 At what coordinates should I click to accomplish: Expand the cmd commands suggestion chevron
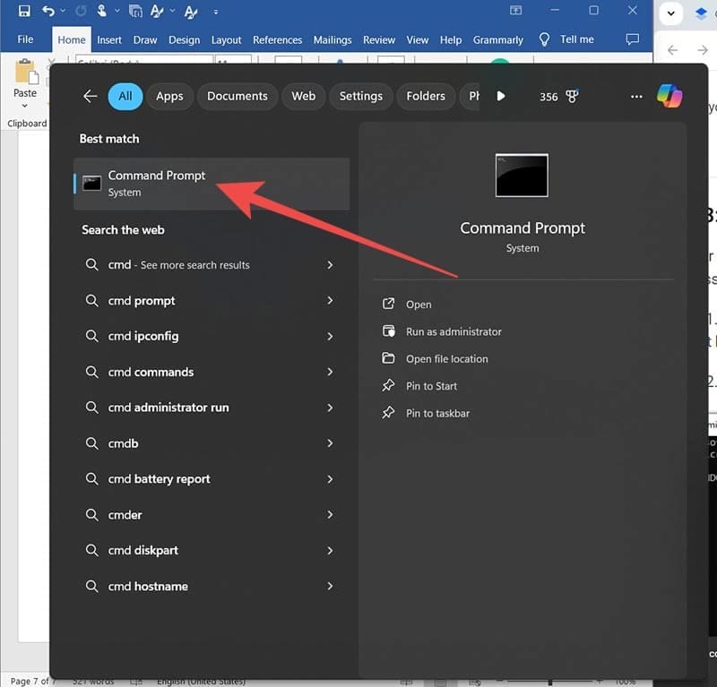tap(330, 372)
